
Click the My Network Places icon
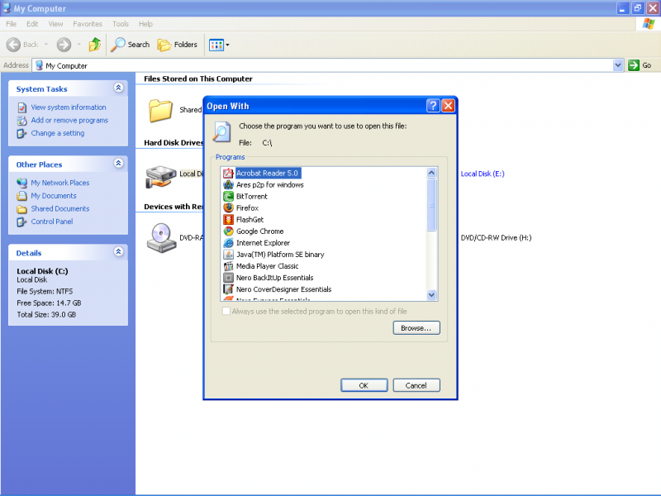click(x=22, y=183)
